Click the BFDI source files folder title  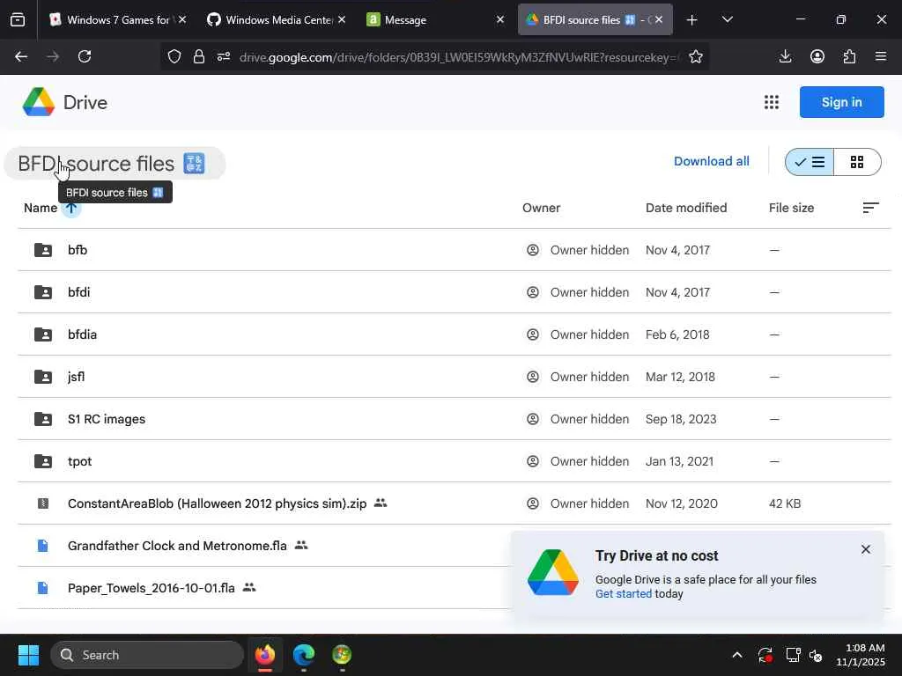(x=96, y=163)
